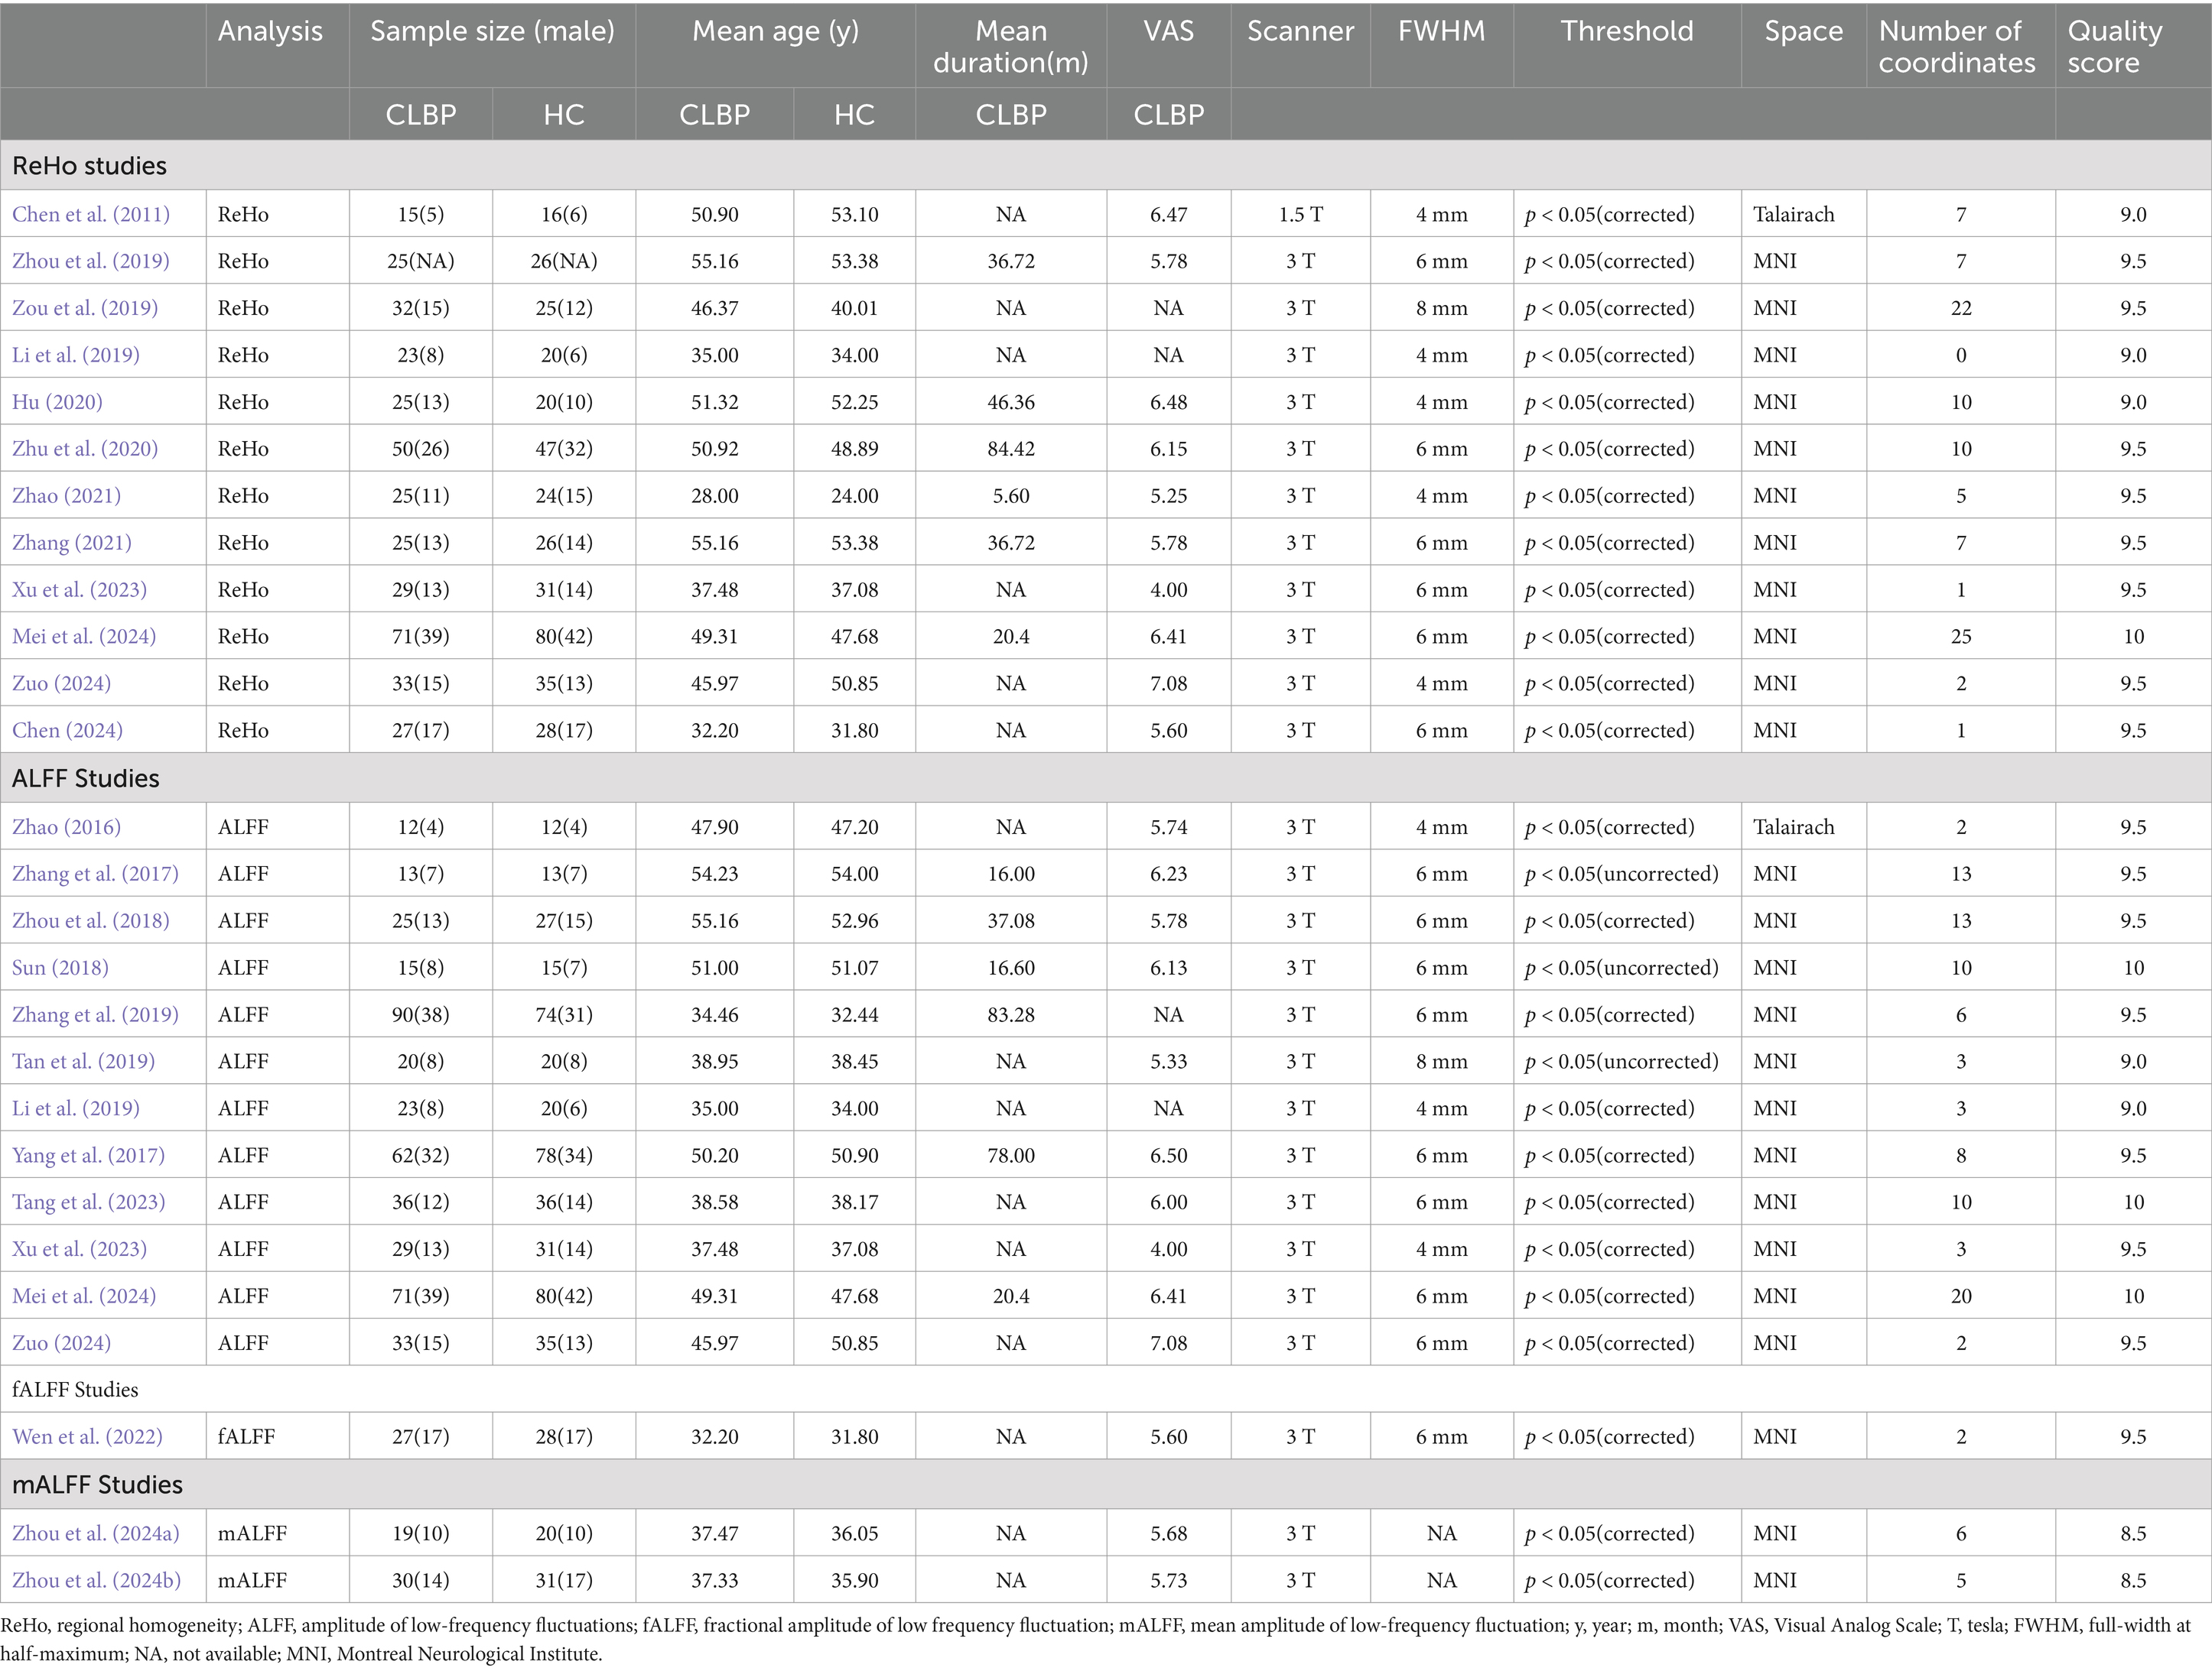
Task: Select the coordinates count 22 for Zou et al.
Action: pyautogui.click(x=1961, y=308)
